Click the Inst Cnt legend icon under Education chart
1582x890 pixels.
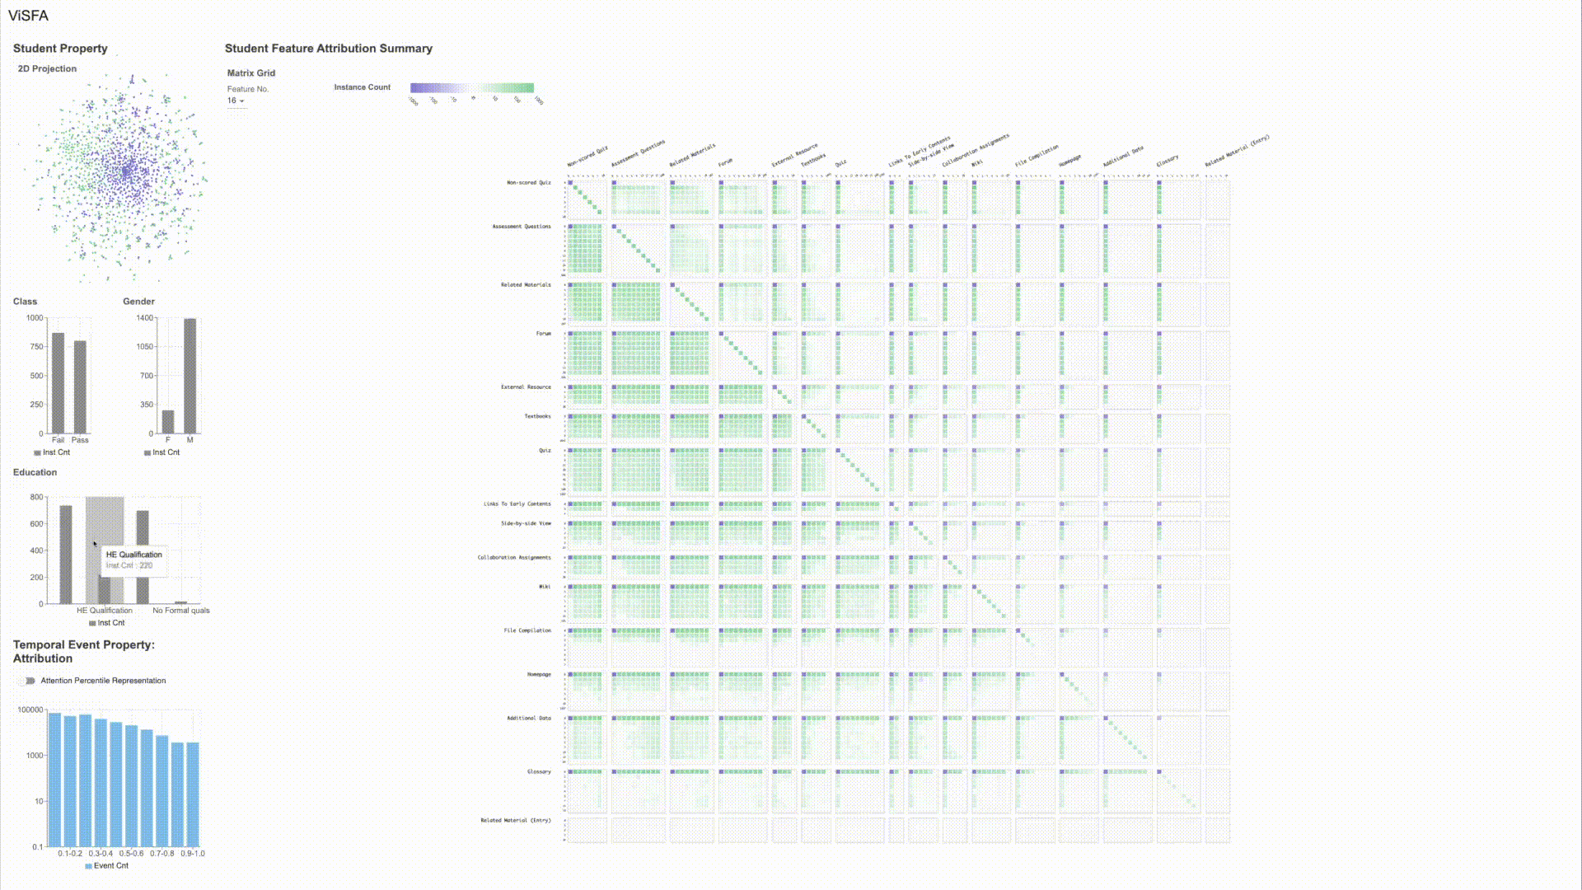point(92,623)
